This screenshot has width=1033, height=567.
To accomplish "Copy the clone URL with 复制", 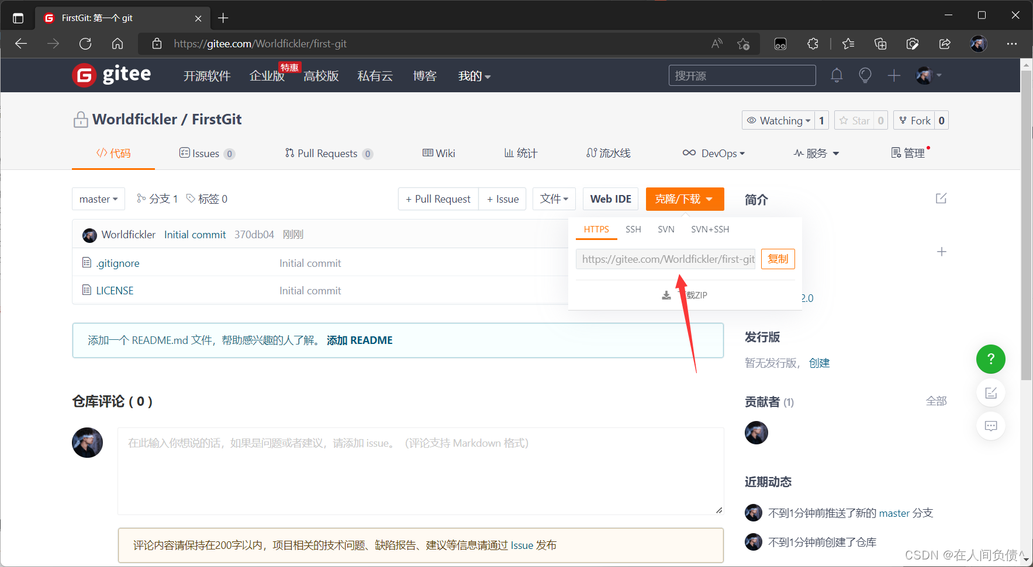I will coord(778,259).
